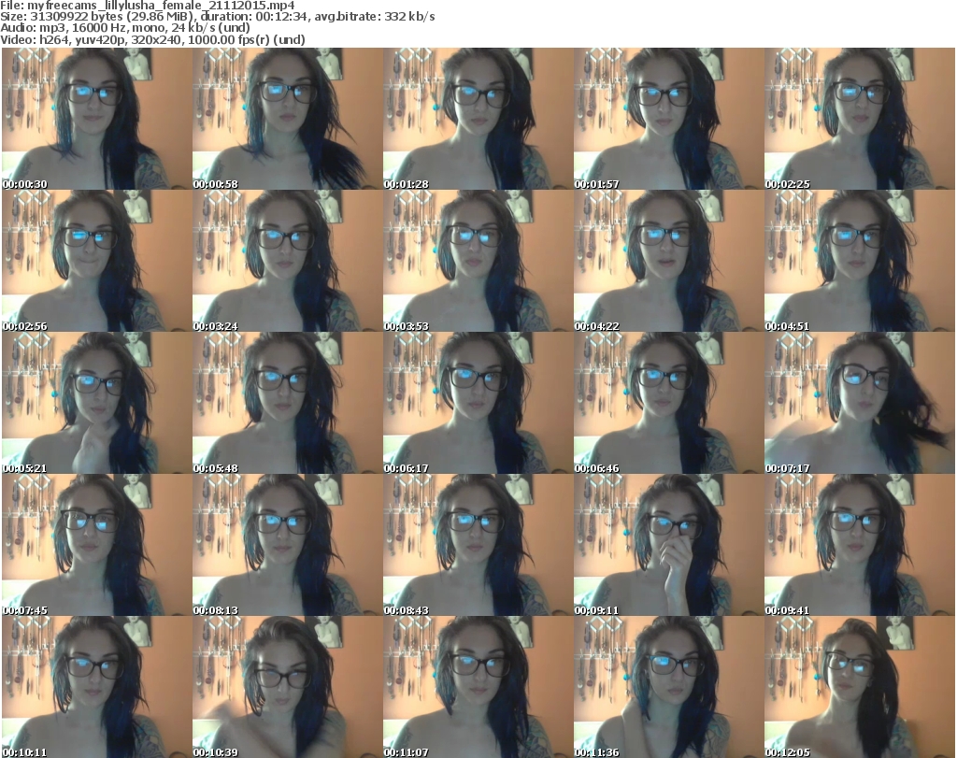Click the File name line ending .mp4
This screenshot has height=758, width=957.
pos(148,6)
